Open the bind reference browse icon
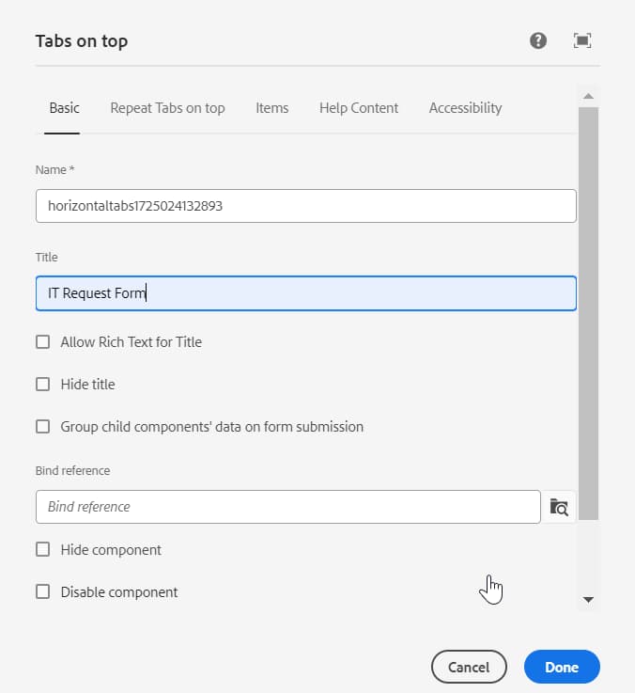Image resolution: width=635 pixels, height=693 pixels. [x=559, y=507]
